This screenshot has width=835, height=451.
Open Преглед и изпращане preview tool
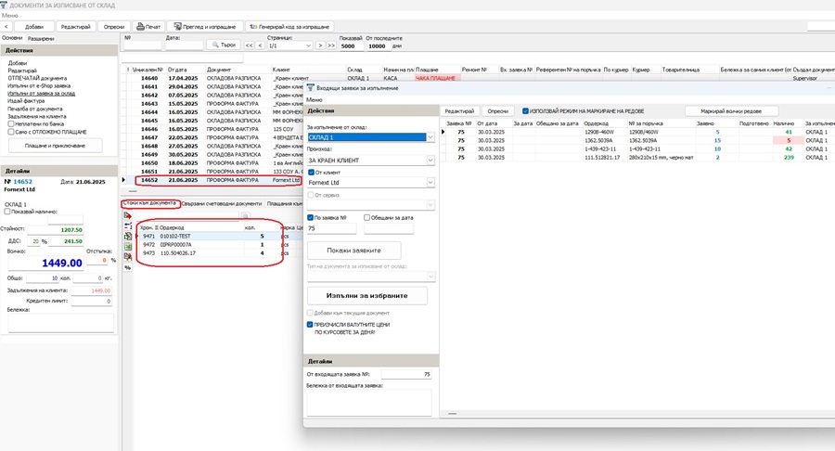(x=205, y=27)
